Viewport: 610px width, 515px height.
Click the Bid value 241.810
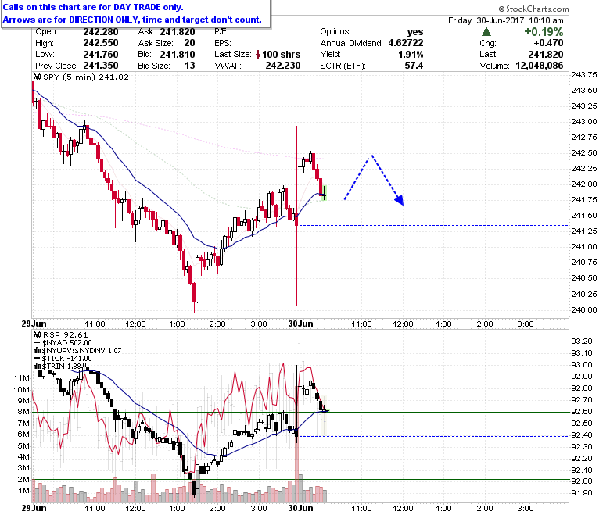tap(178, 55)
